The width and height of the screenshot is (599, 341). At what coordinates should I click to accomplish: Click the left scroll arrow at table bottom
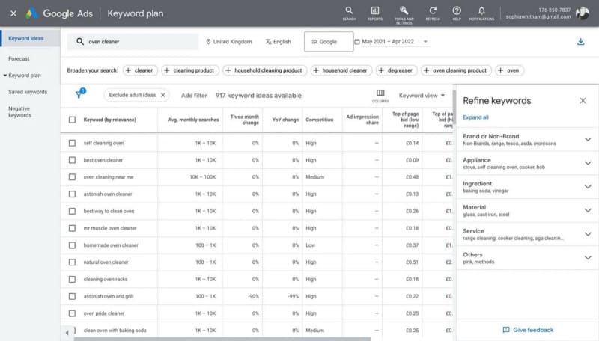[67, 333]
